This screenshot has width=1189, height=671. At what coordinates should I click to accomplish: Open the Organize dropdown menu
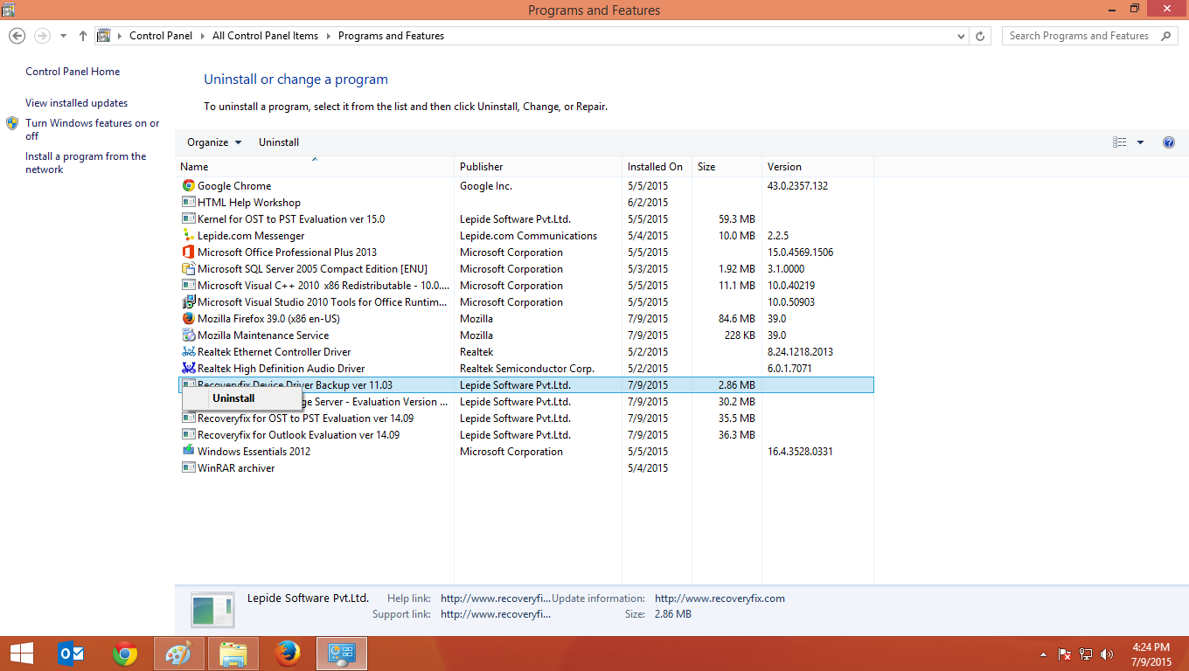click(x=214, y=142)
